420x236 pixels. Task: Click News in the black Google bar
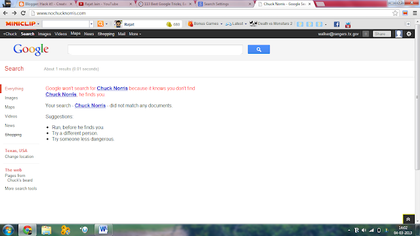(89, 33)
